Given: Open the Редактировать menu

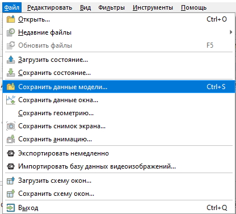Looking at the screenshot, I should pos(49,7).
